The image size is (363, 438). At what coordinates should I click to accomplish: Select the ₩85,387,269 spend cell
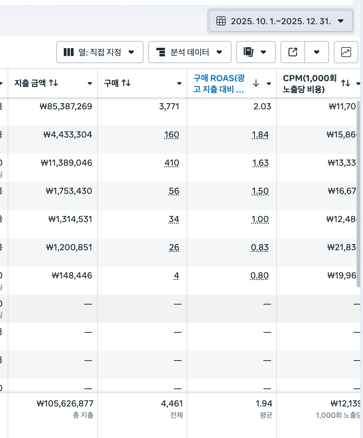coord(66,107)
